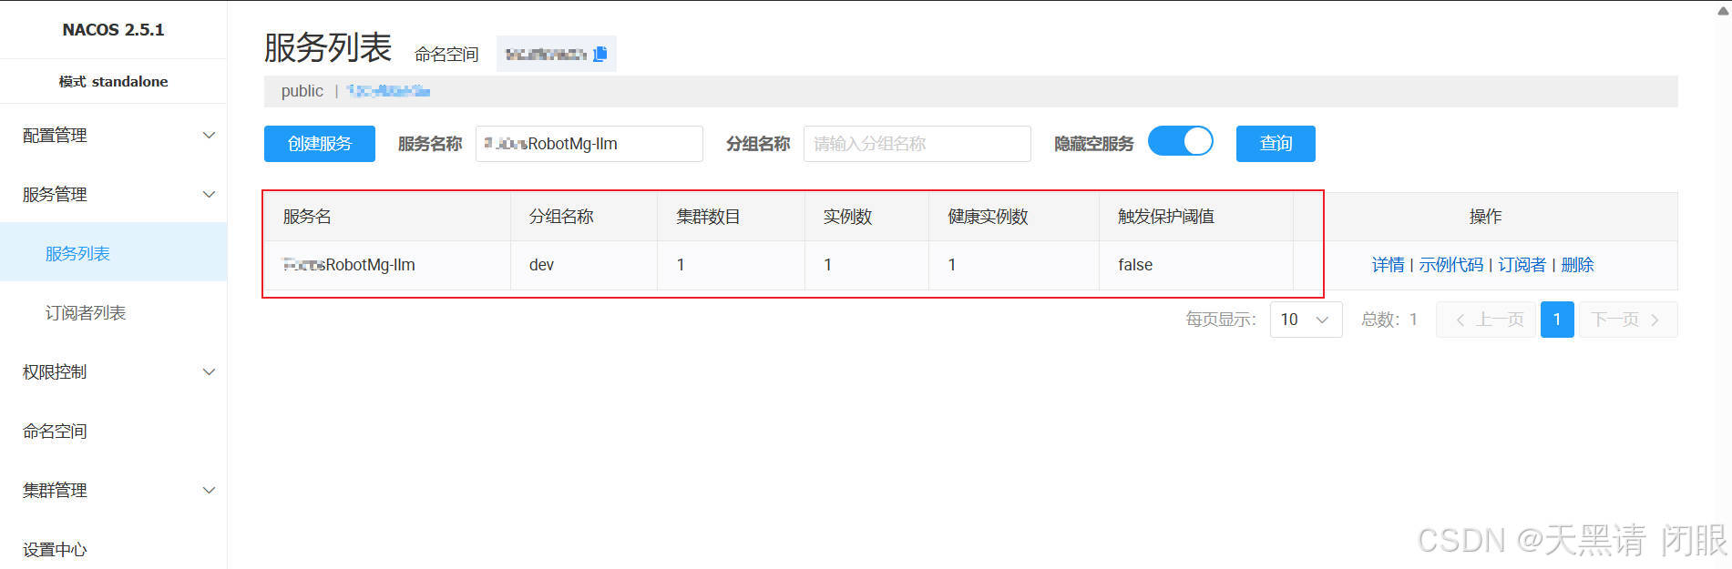The height and width of the screenshot is (569, 1732).
Task: Copy the namespace ID with the copy icon
Action: click(600, 54)
